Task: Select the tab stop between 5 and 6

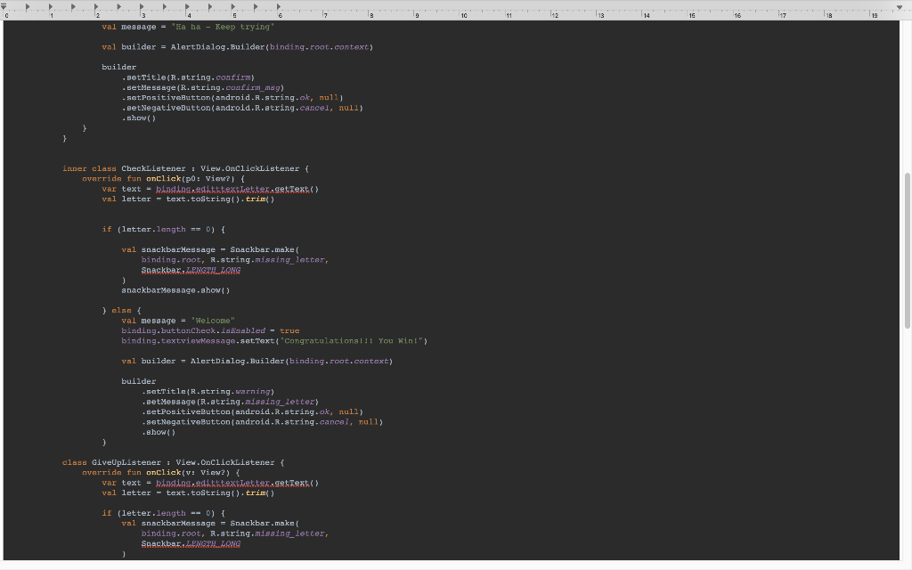Action: pyautogui.click(x=256, y=7)
